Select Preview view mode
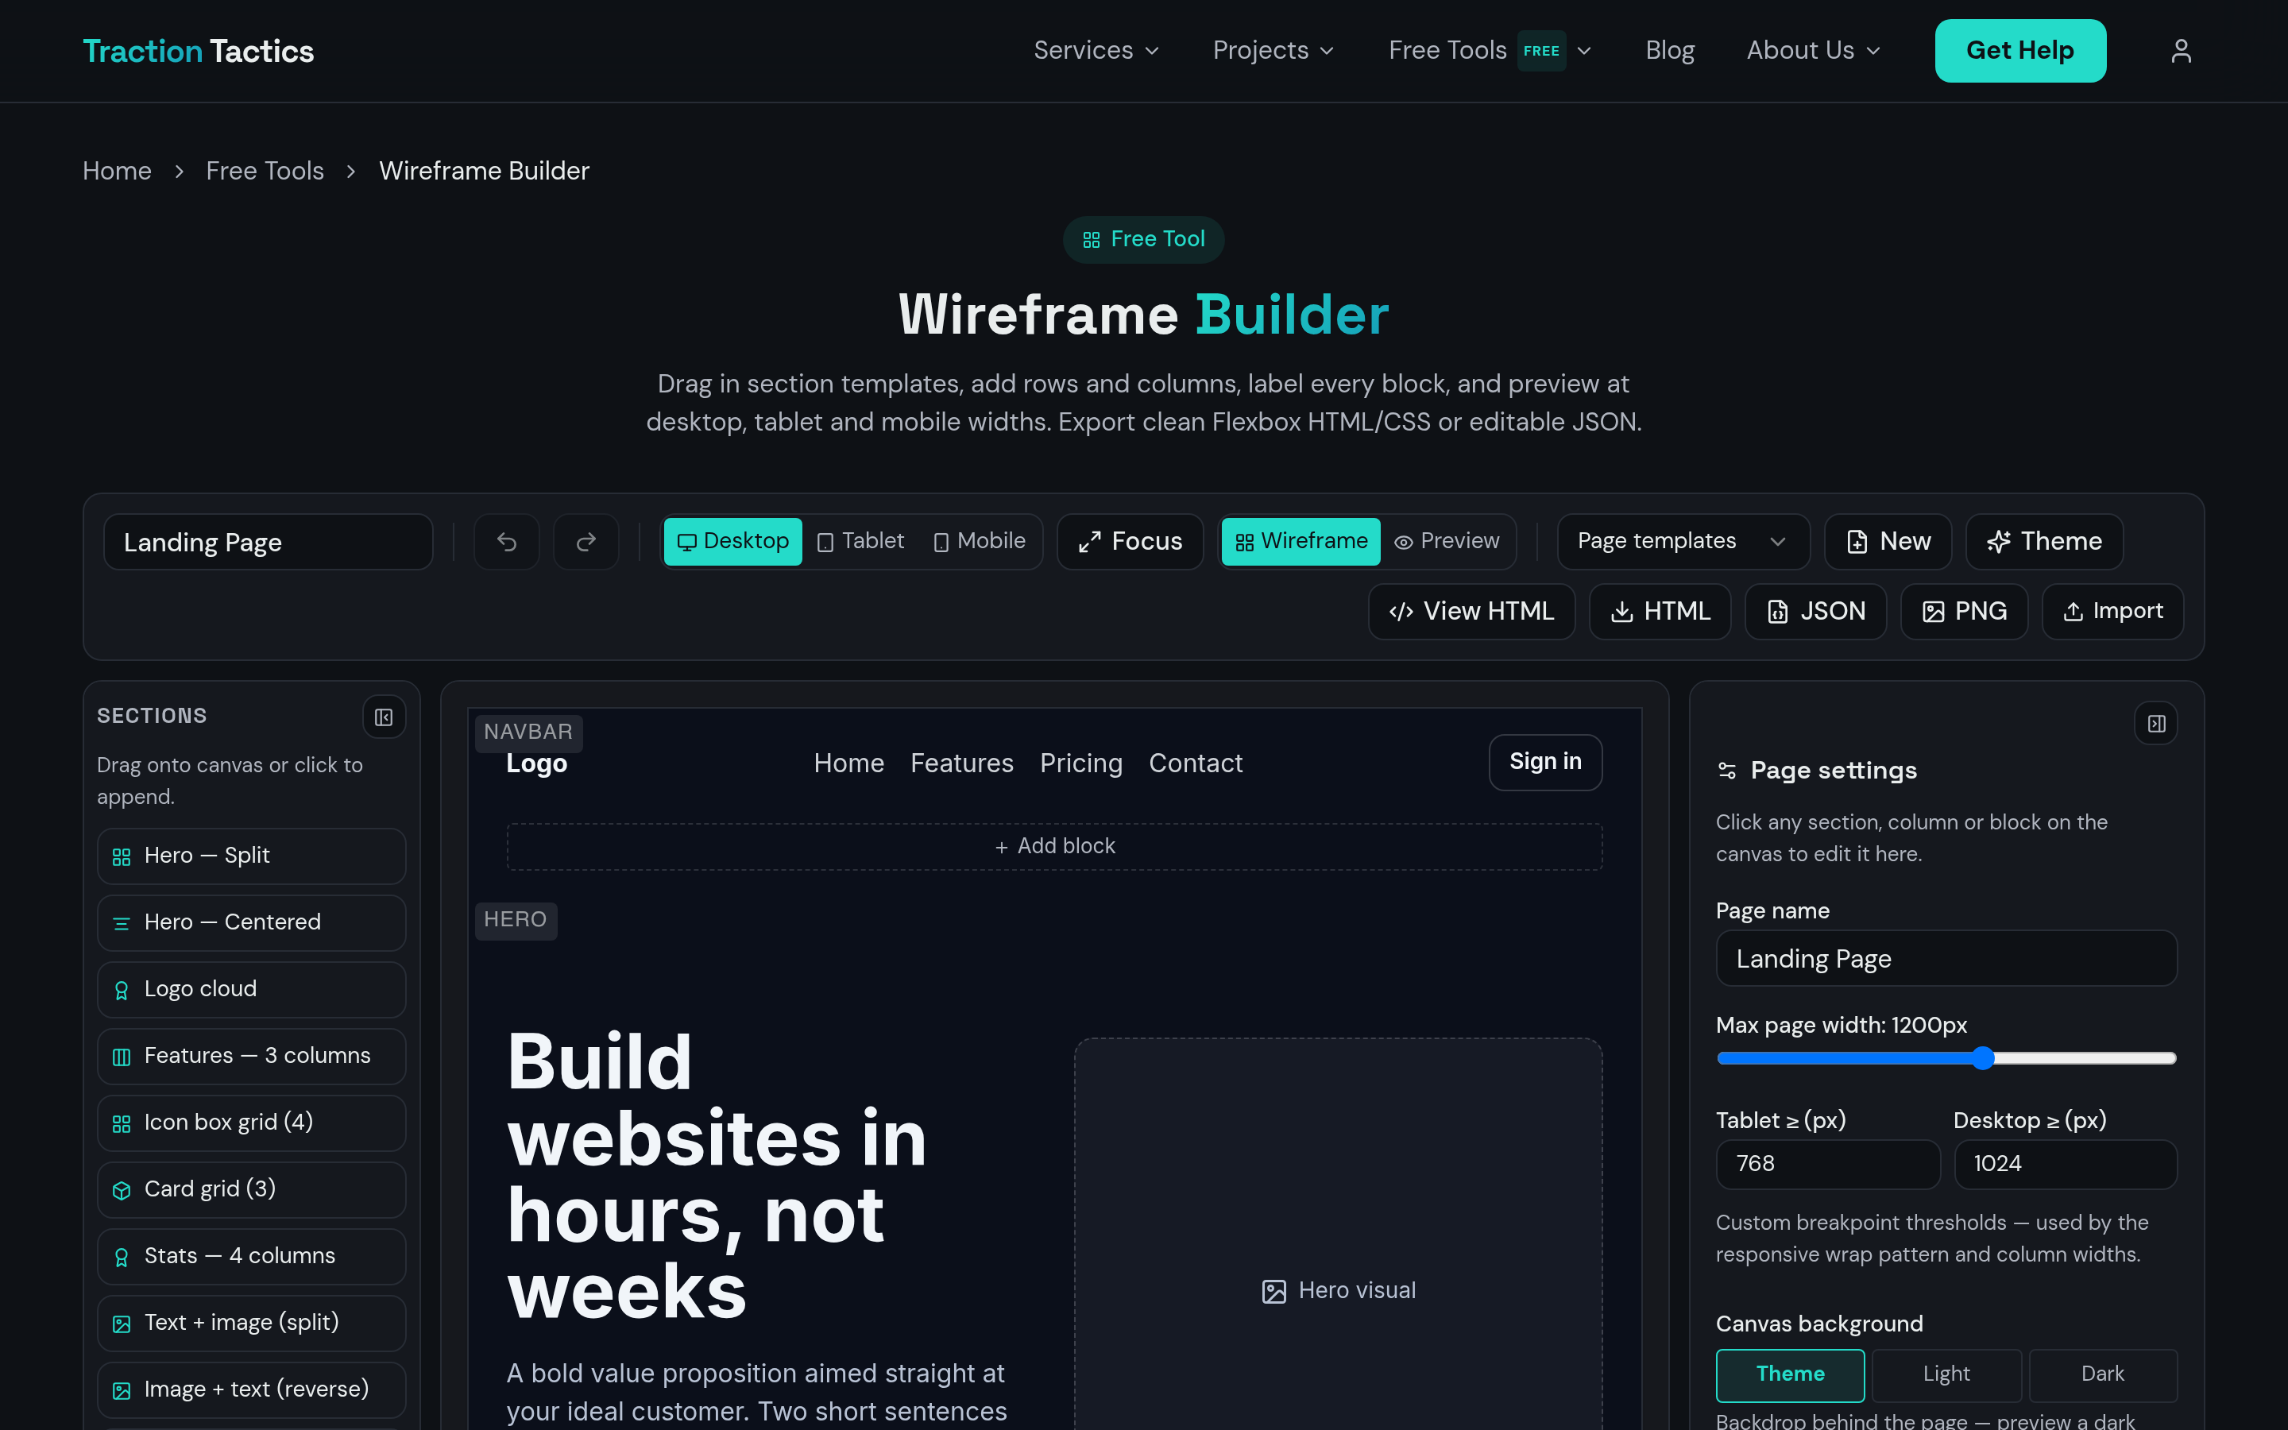The width and height of the screenshot is (2288, 1430). (x=1447, y=542)
